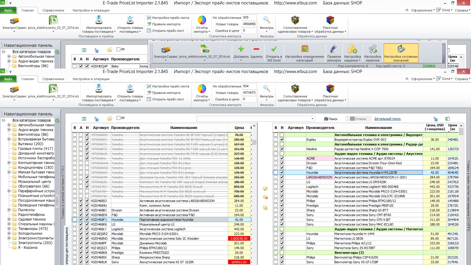Image resolution: width=471 pixels, height=265 pixels.
Task: Click panel toggle icon right of Детальный поиск
Action: [447, 119]
